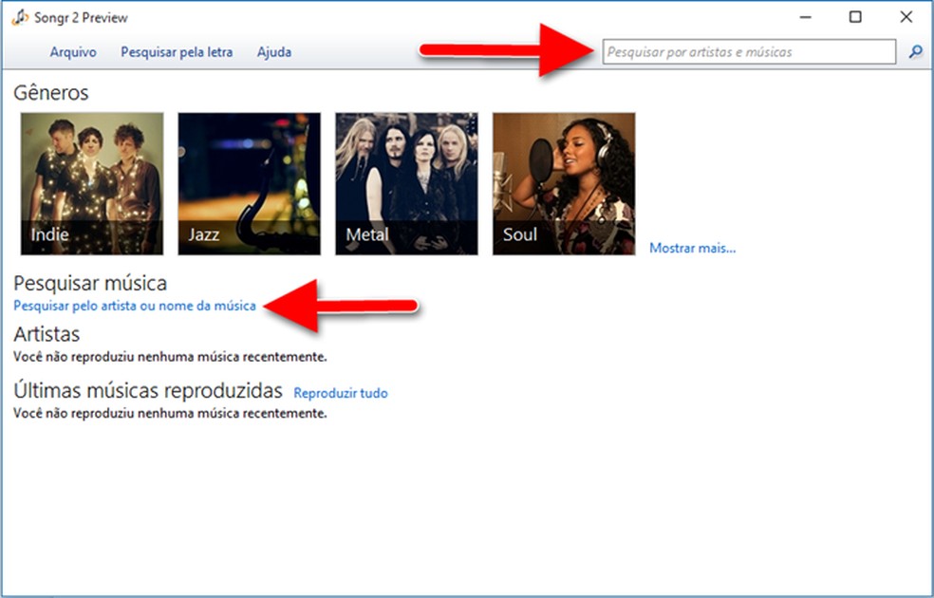The height and width of the screenshot is (598, 934).
Task: Open the Arquivo menu
Action: (x=73, y=52)
